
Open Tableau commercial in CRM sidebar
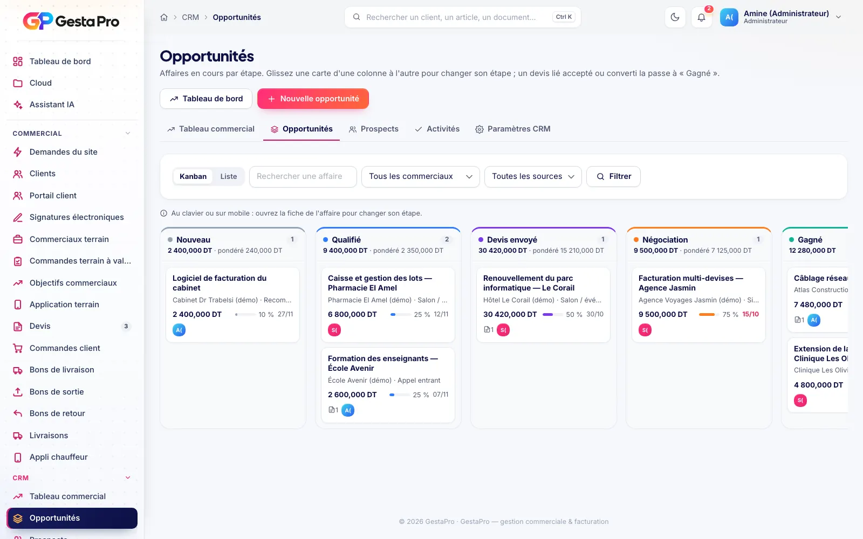pos(72,496)
